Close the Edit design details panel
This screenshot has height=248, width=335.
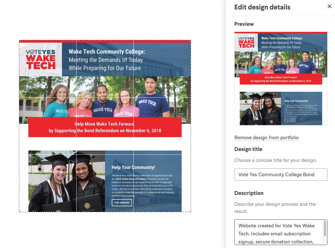point(330,6)
